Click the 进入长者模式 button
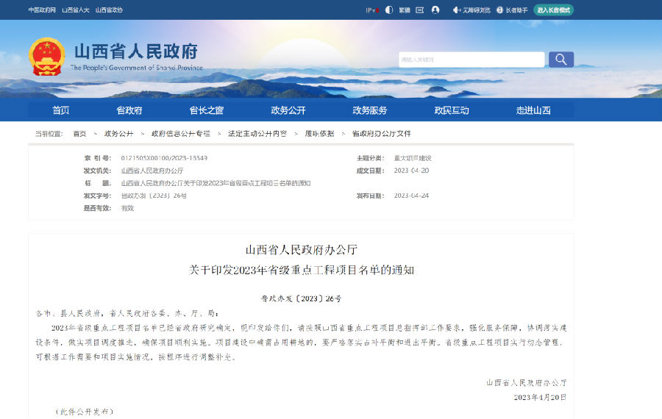This screenshot has height=419, width=662. pyautogui.click(x=553, y=10)
